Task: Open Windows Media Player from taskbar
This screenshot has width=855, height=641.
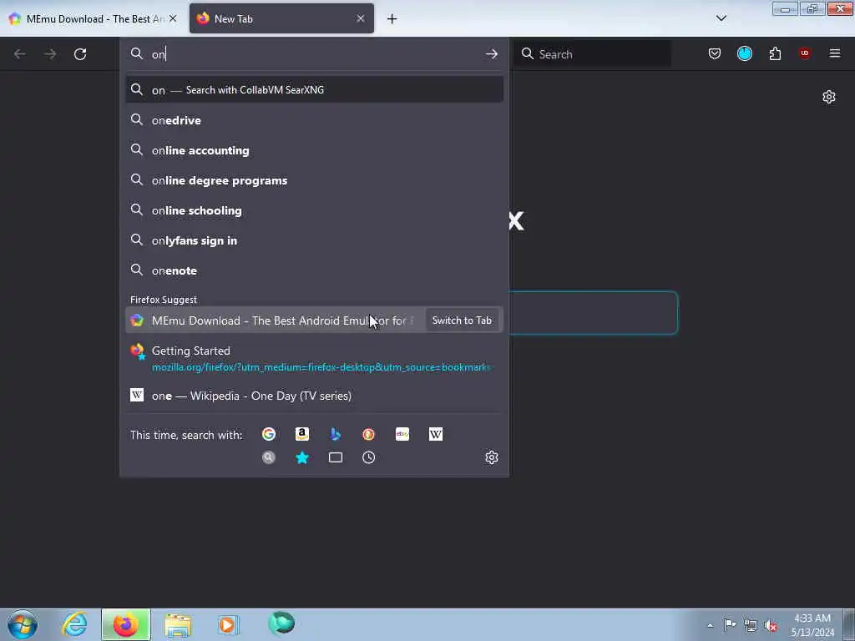Action: click(228, 624)
